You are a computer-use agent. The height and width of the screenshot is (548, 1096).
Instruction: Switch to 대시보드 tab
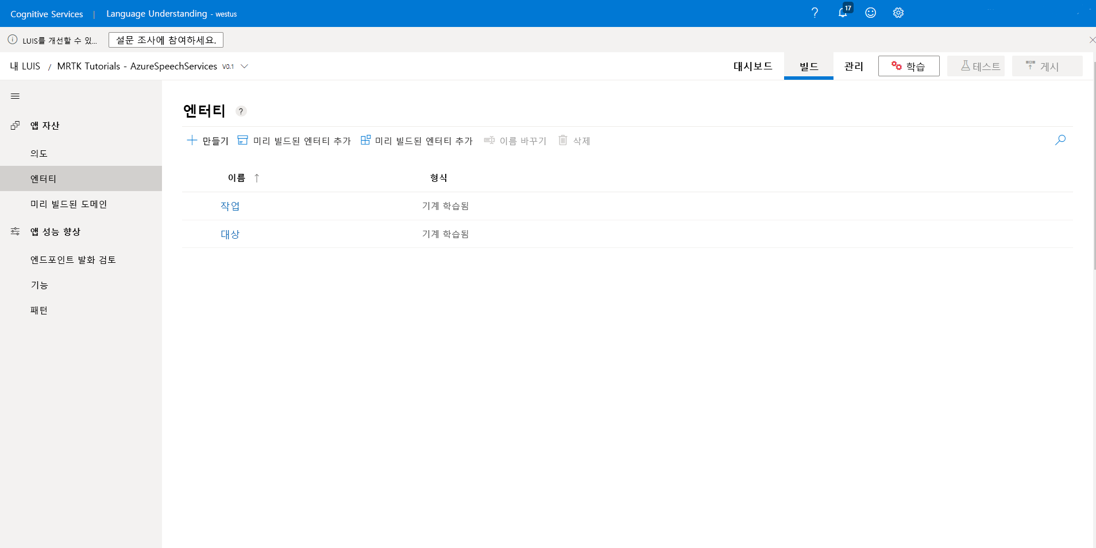click(x=752, y=66)
